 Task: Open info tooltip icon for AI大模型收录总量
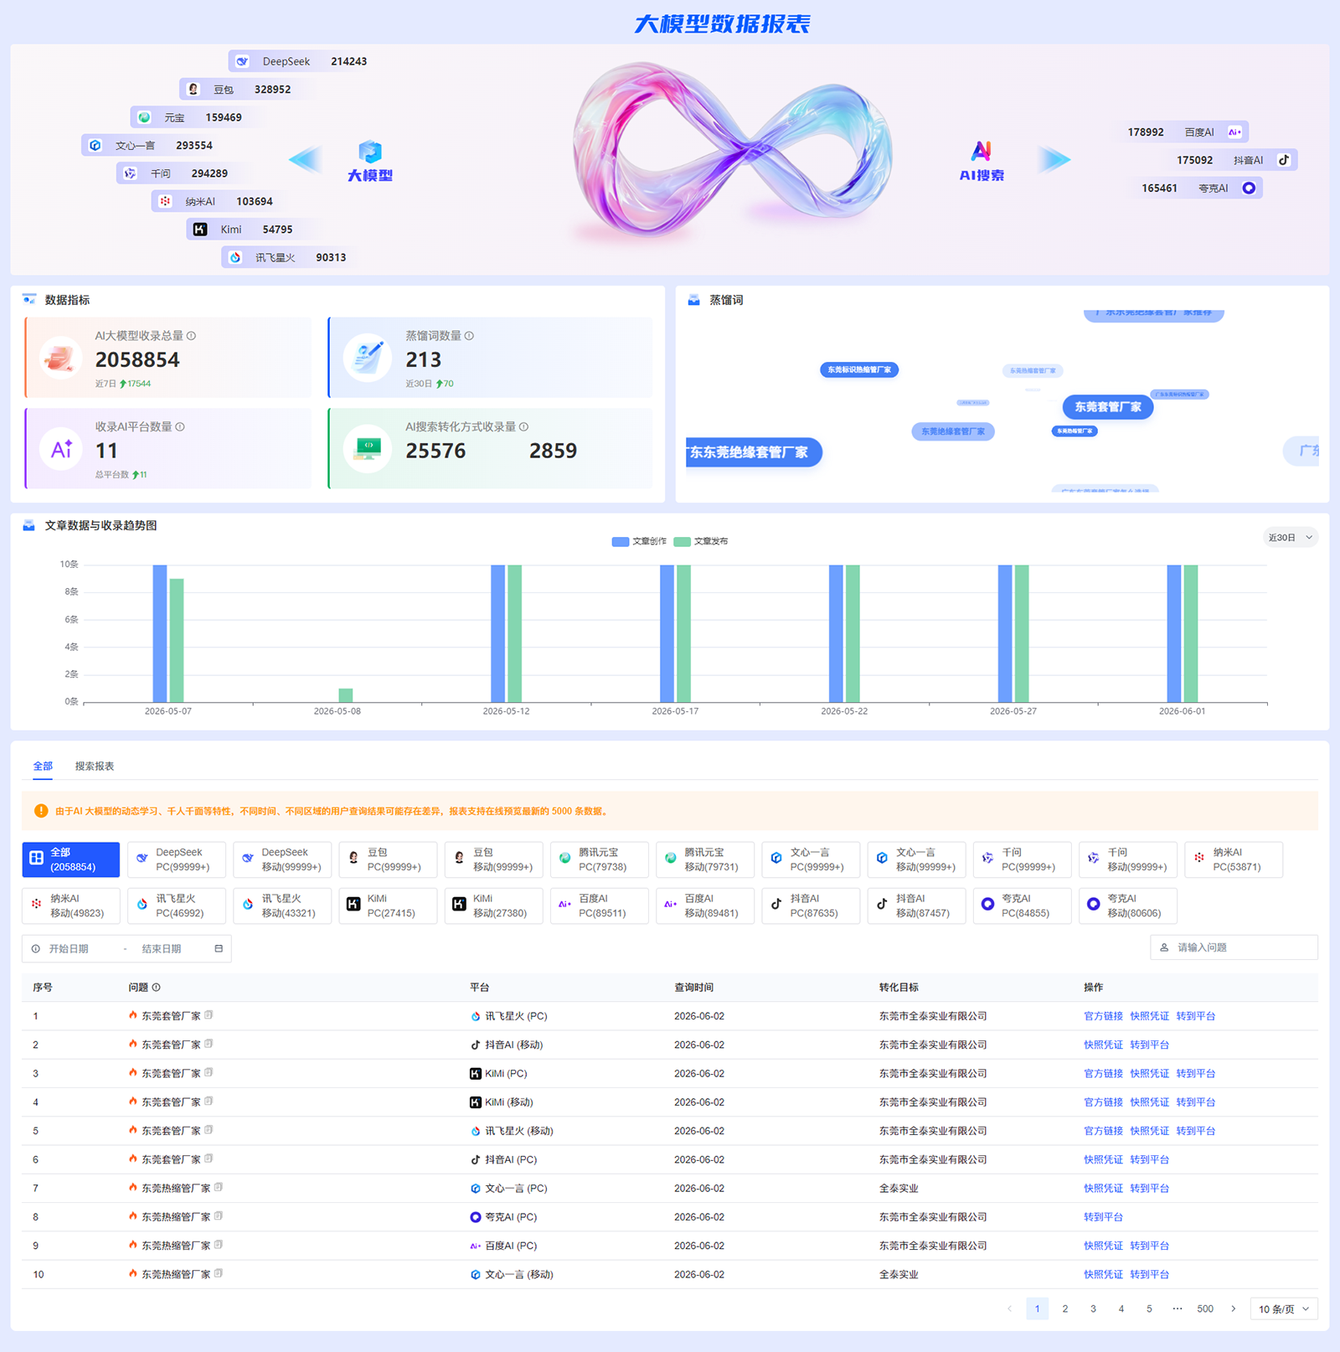coord(192,336)
